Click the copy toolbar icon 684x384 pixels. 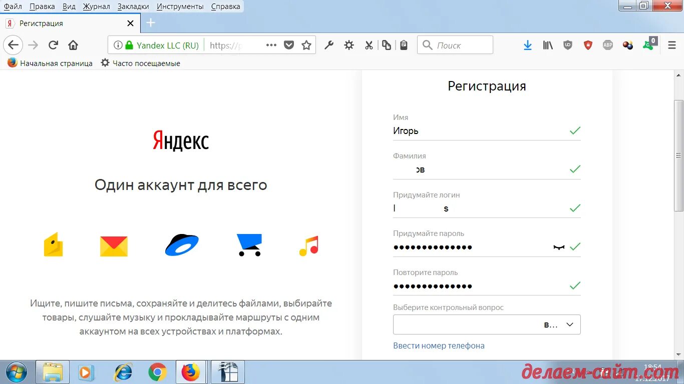pos(387,45)
